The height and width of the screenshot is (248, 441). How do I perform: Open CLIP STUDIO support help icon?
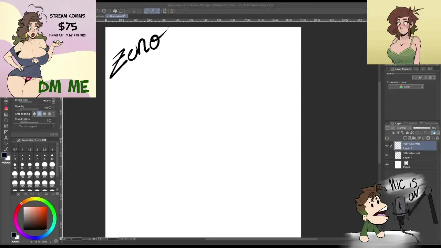pyautogui.click(x=172, y=11)
